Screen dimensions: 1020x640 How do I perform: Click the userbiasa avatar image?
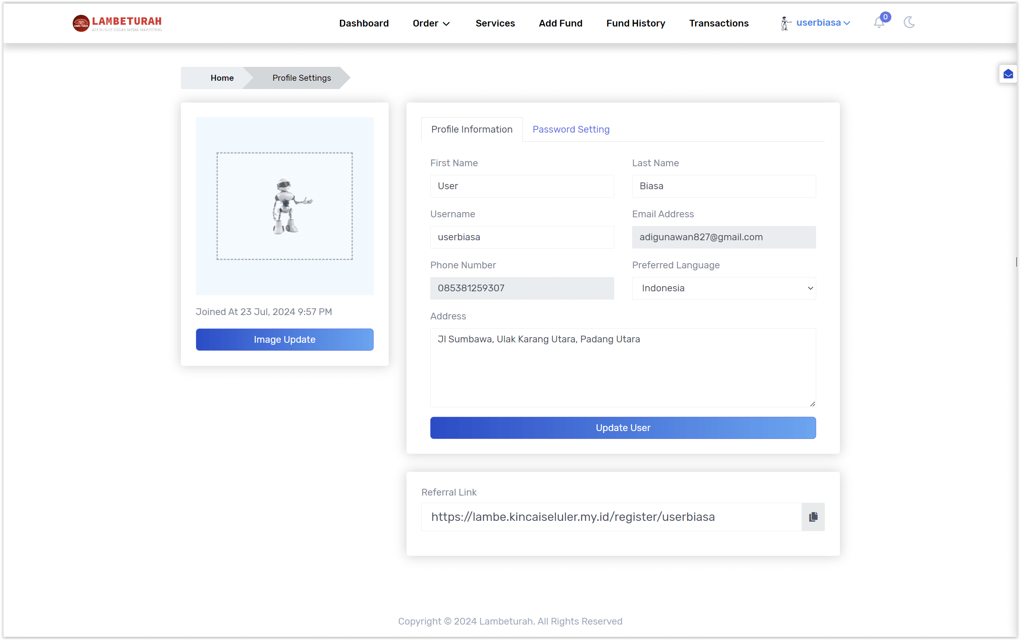pos(786,23)
